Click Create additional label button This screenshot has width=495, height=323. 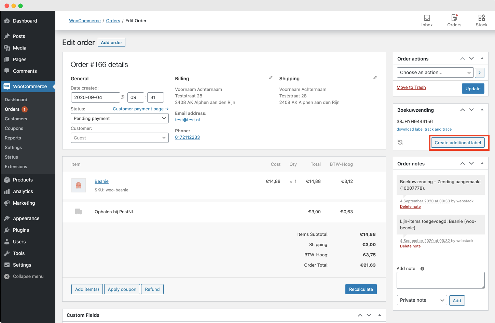click(x=458, y=143)
